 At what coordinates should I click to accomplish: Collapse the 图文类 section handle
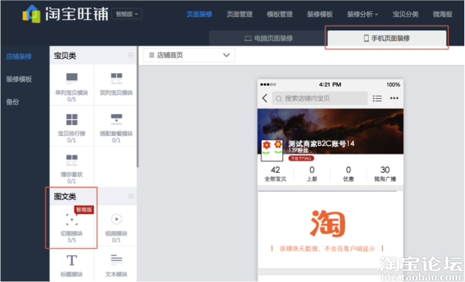(x=131, y=196)
